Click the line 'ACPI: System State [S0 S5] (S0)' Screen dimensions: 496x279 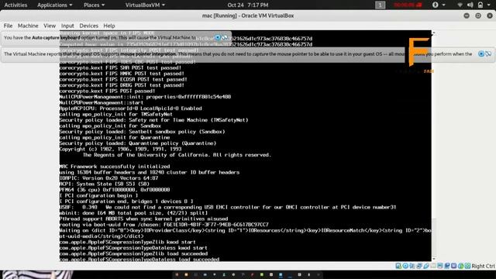[105, 184]
